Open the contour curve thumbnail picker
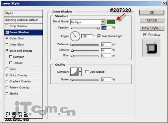 coord(74,72)
